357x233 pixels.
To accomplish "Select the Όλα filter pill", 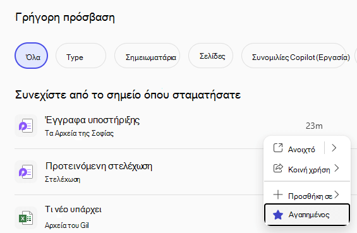I will pos(31,56).
